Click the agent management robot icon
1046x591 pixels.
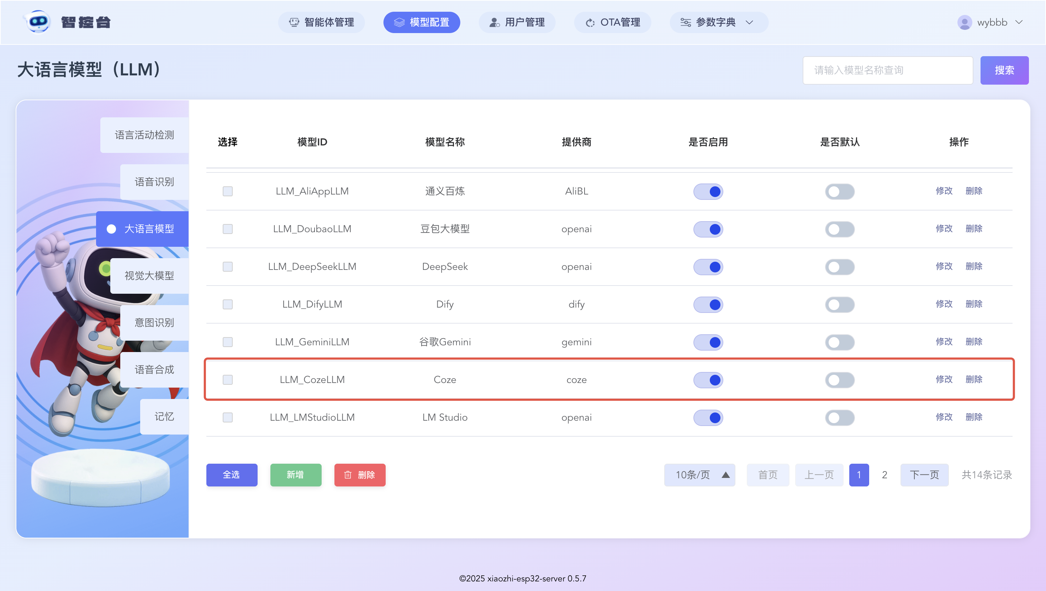[294, 22]
